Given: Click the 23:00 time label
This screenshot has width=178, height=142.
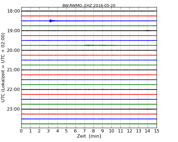Looking at the screenshot, I should (13, 109).
